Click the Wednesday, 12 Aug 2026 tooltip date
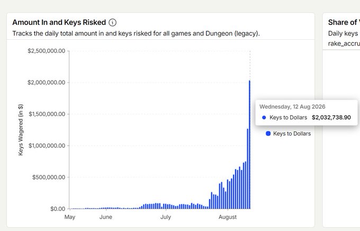The width and height of the screenshot is (360, 231). click(292, 106)
